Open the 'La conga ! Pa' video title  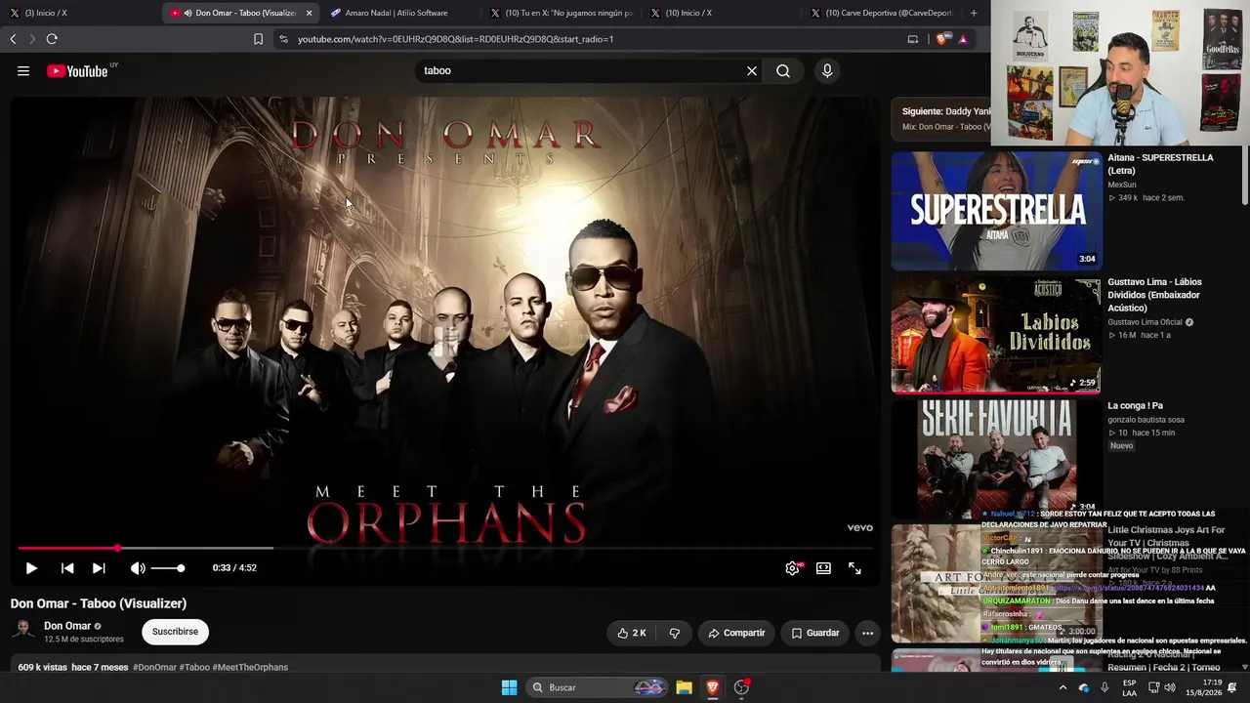(x=1135, y=406)
